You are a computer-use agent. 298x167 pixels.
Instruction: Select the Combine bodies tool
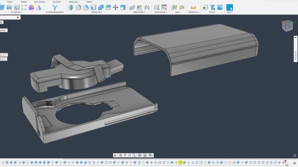point(101,7)
